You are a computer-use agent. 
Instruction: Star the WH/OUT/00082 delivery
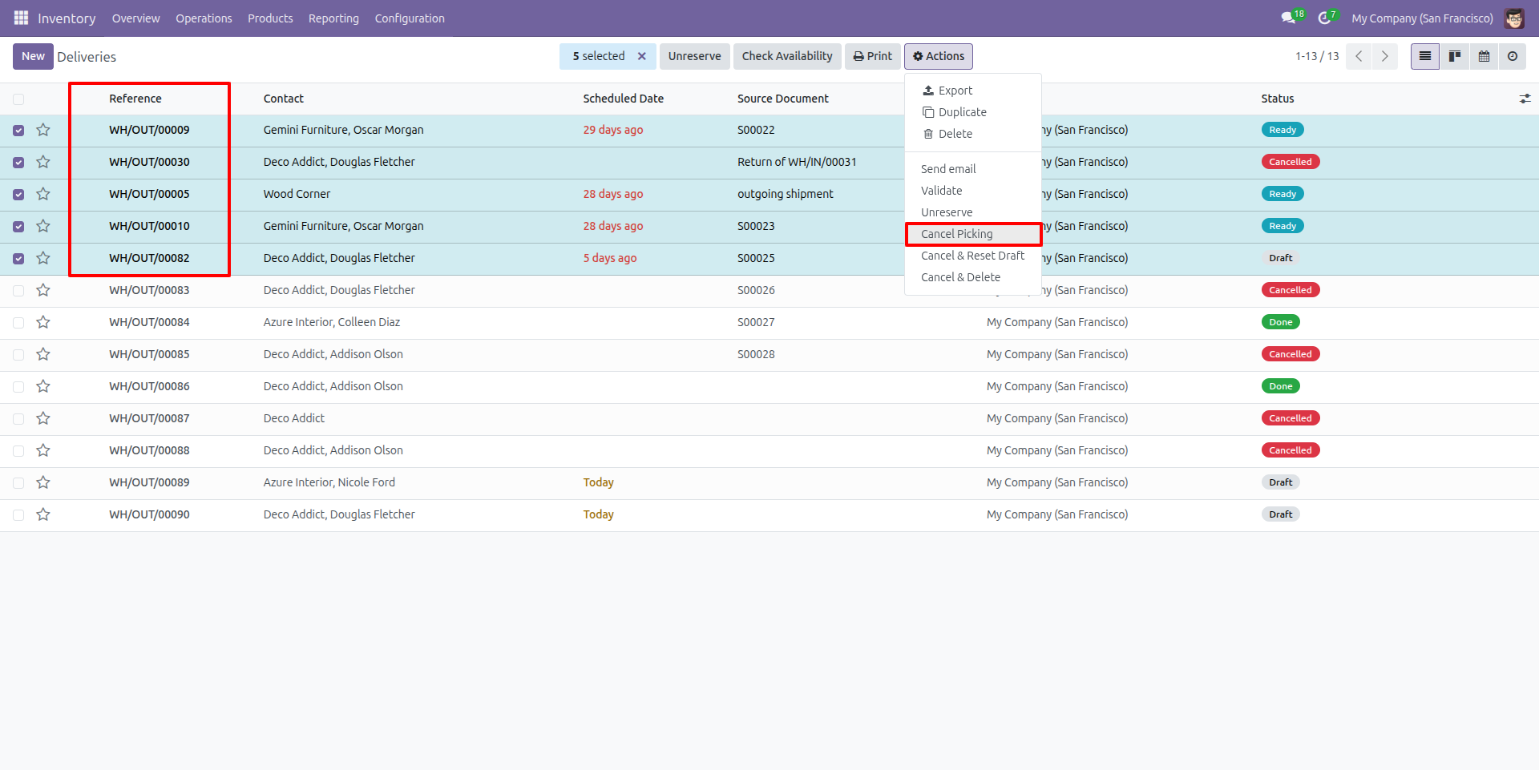[43, 258]
